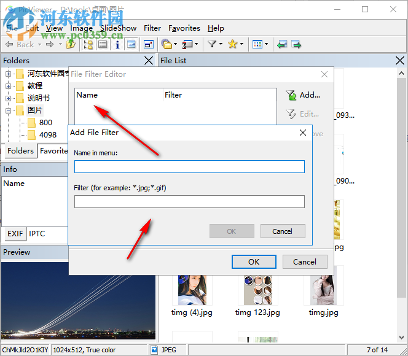Image resolution: width=408 pixels, height=356 pixels.
Task: Click the recent folders toolbar icon
Action: pyautogui.click(x=167, y=44)
